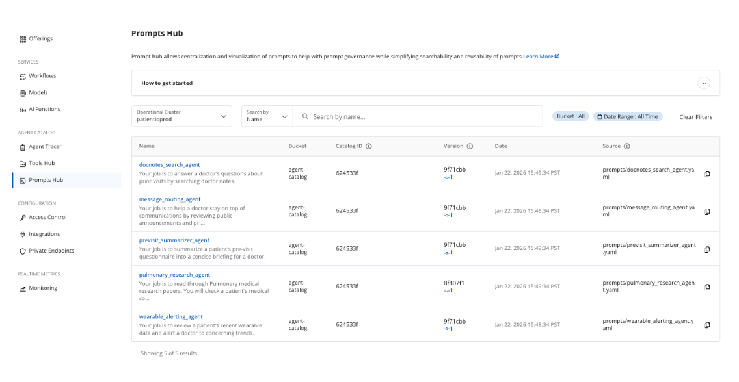739x382 pixels.
Task: Open the Learn More link
Action: [x=541, y=57]
